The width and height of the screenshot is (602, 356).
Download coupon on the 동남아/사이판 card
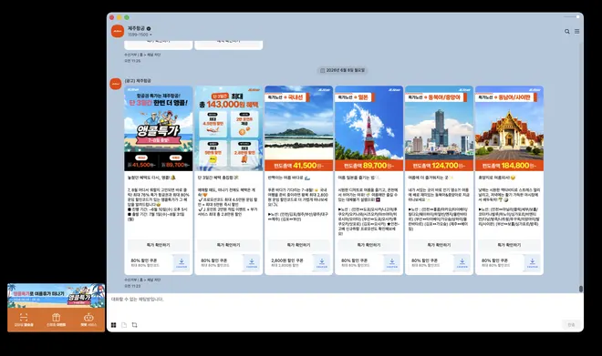533,263
